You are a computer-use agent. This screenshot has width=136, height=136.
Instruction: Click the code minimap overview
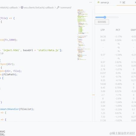(84, 35)
